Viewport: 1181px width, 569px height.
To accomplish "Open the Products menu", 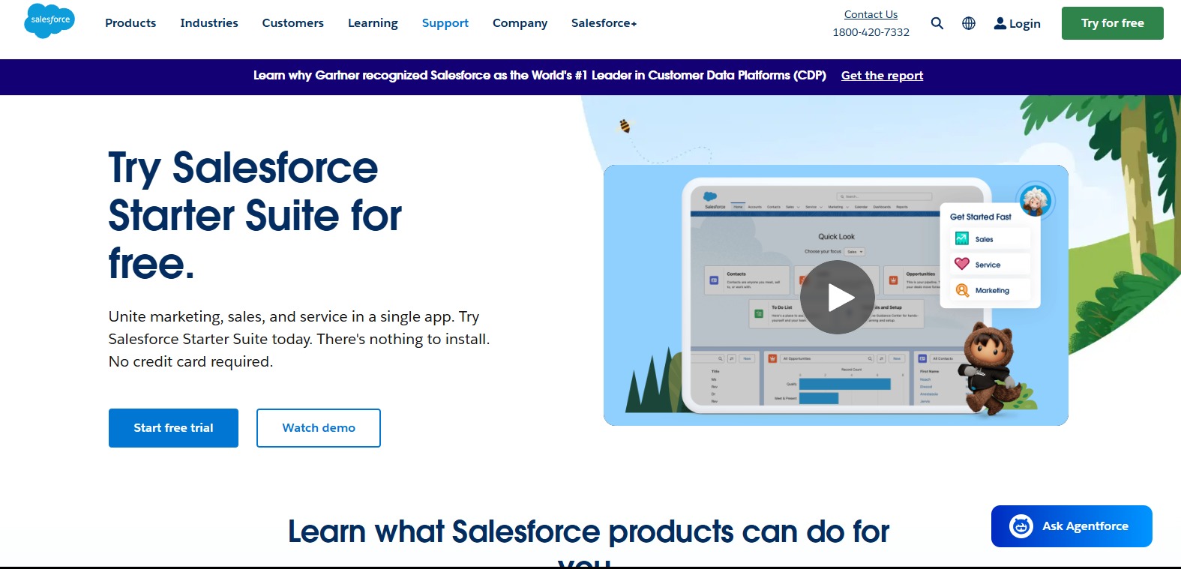I will click(130, 23).
